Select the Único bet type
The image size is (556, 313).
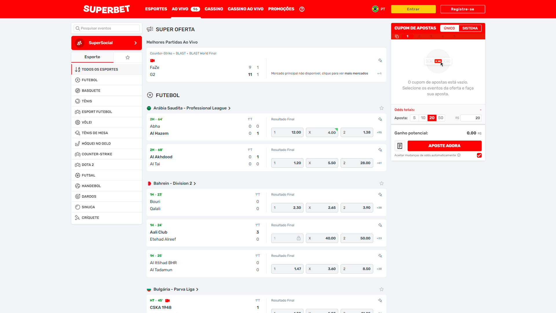point(449,28)
